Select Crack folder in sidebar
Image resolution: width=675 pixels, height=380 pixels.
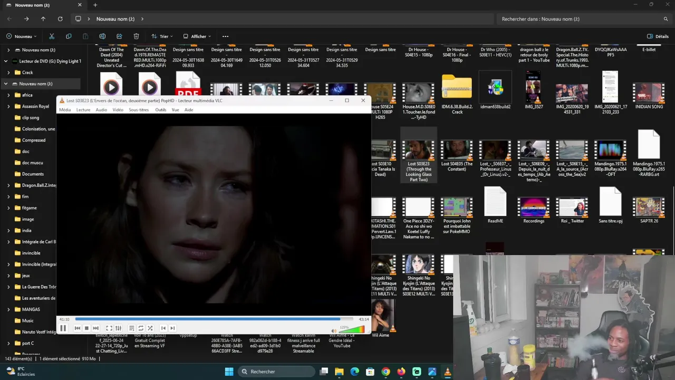click(x=27, y=72)
